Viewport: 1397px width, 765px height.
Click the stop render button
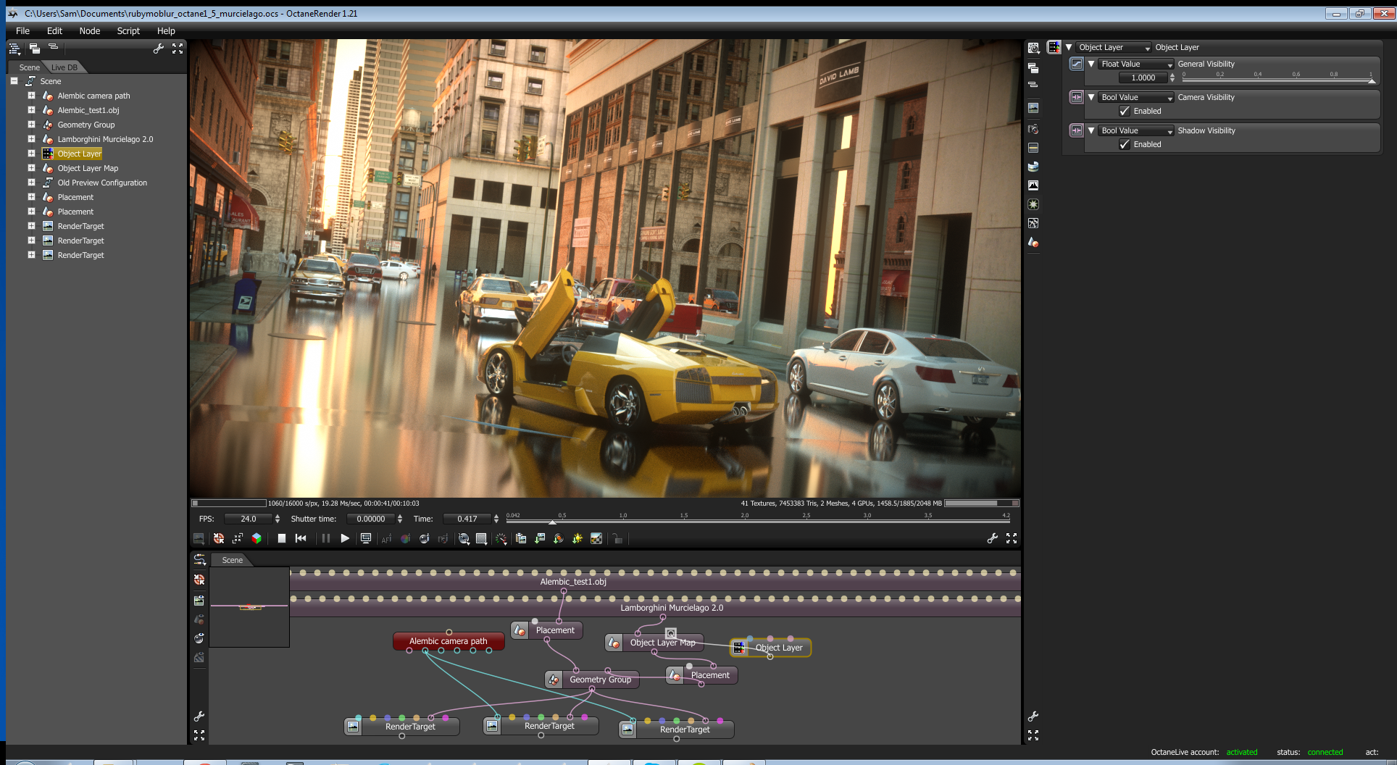point(282,538)
